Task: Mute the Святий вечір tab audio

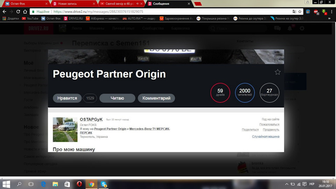Action: [137, 3]
